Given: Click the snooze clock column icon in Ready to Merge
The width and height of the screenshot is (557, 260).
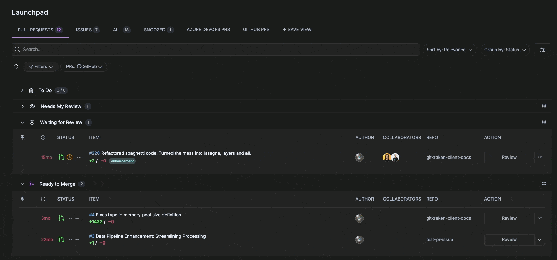Looking at the screenshot, I should click(43, 199).
